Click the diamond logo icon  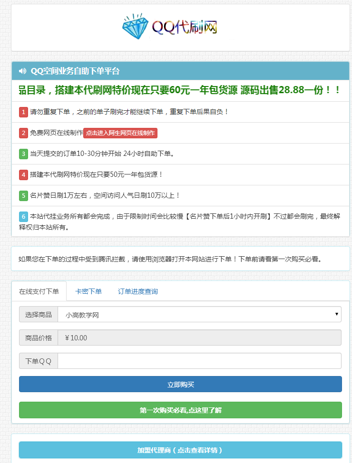pos(136,26)
